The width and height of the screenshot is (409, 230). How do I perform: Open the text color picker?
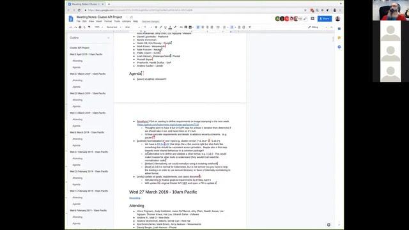[170, 27]
